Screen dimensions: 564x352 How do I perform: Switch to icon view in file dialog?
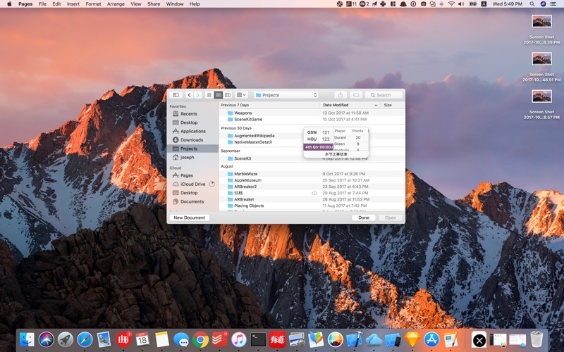pyautogui.click(x=209, y=95)
